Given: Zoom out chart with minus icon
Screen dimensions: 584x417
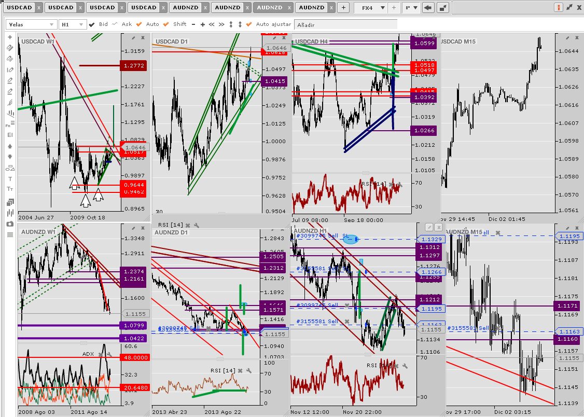Looking at the screenshot, I should point(193,24).
